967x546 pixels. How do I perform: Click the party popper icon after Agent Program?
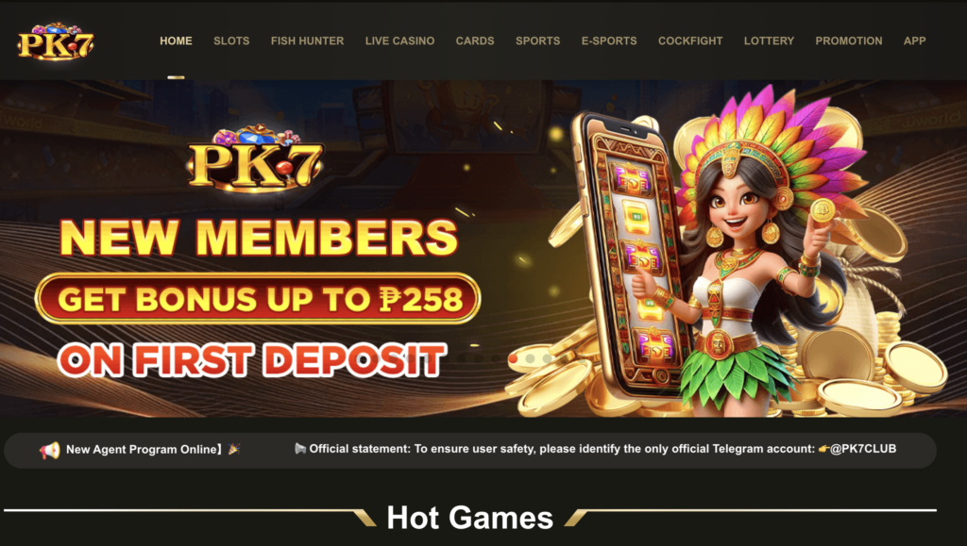(234, 450)
